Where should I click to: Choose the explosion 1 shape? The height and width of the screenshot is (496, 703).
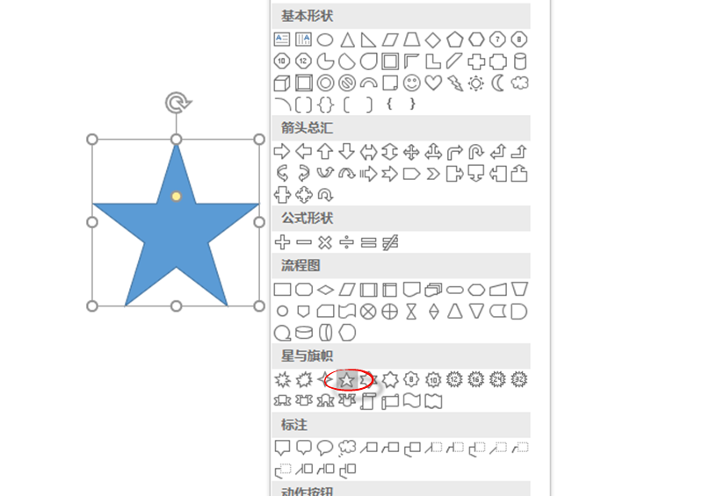[282, 380]
